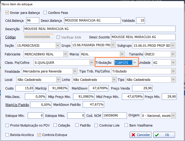Click the MarkUp Padrão link label
Screen dimensions: 185x141
click(17, 105)
